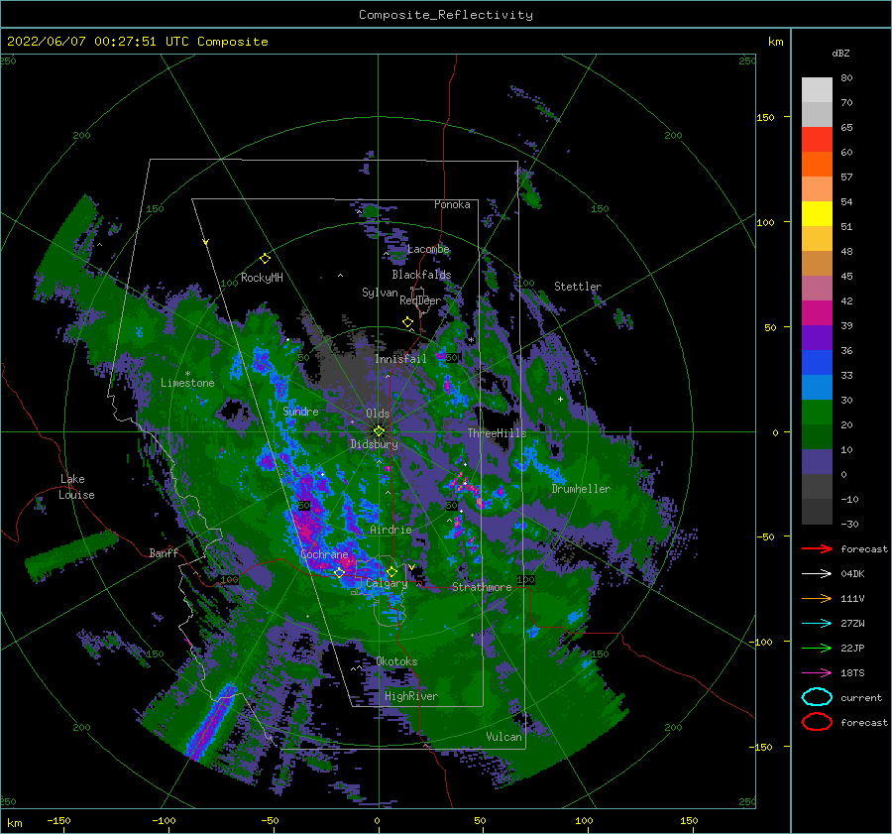Click the dBZ legend heading
This screenshot has width=892, height=834.
[x=840, y=53]
